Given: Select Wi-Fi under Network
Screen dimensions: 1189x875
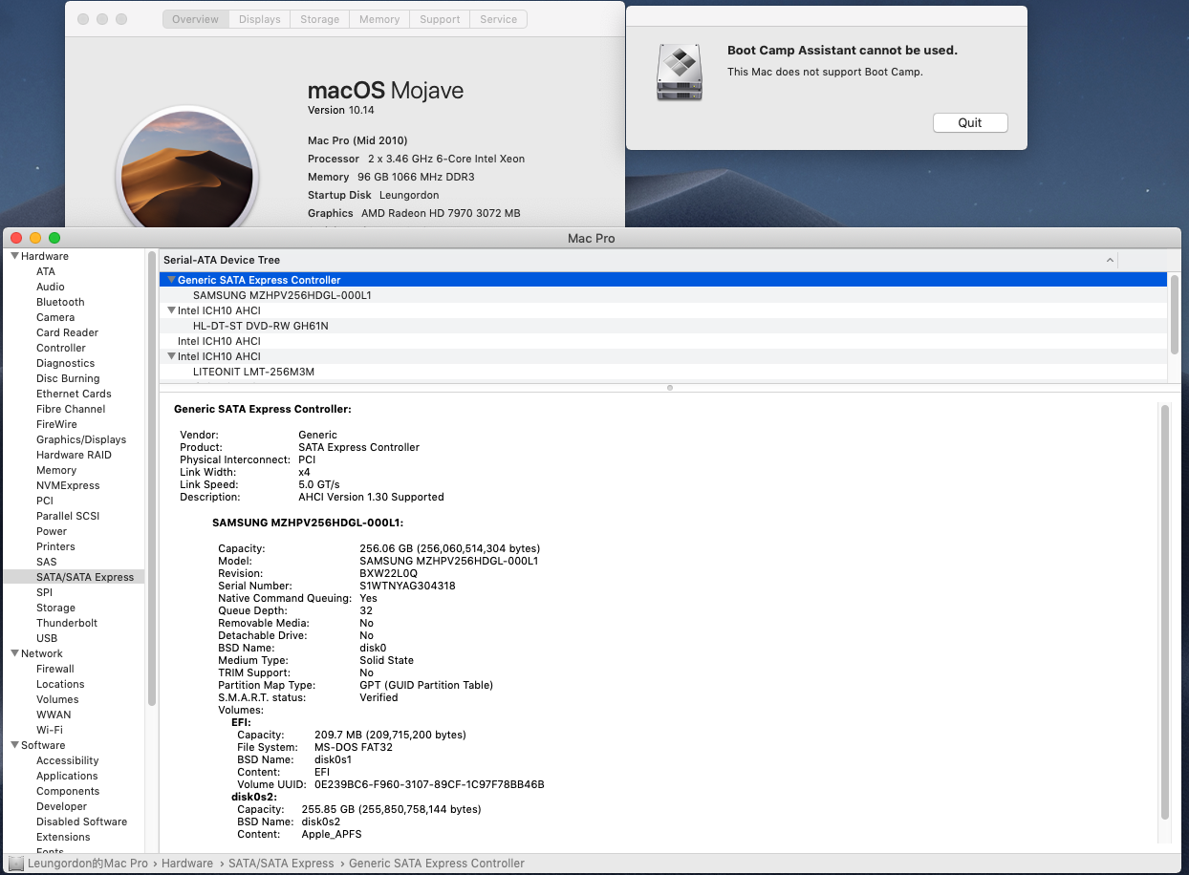Looking at the screenshot, I should coord(50,730).
